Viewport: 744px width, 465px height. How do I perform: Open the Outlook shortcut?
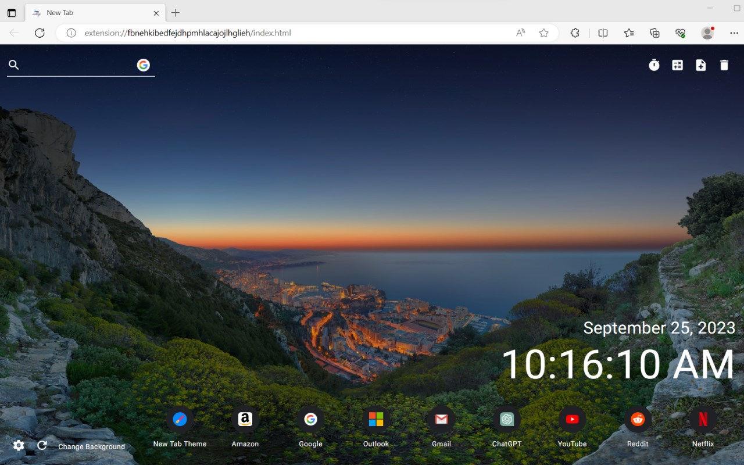point(376,427)
